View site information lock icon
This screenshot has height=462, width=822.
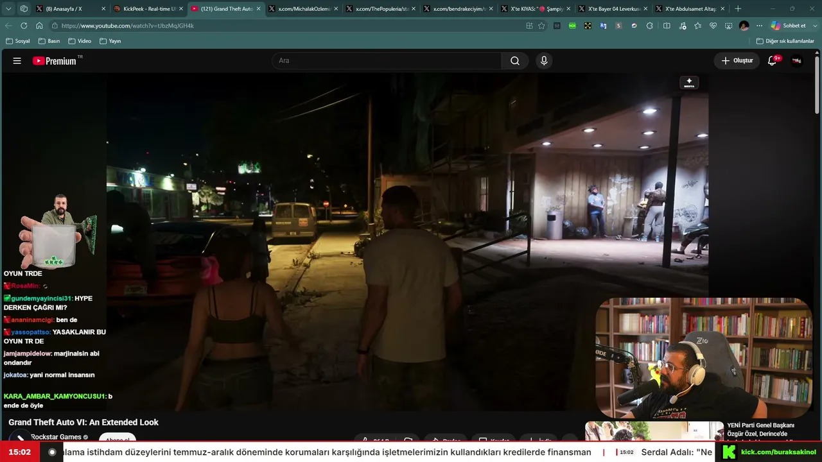[55, 26]
